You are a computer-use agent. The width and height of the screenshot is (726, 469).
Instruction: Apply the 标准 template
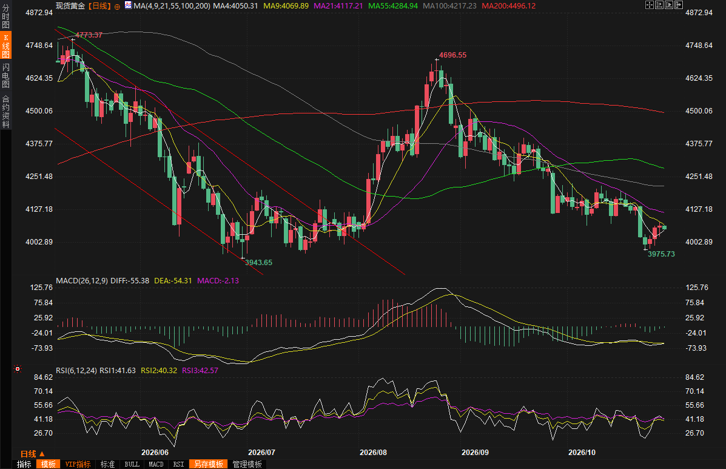107,464
